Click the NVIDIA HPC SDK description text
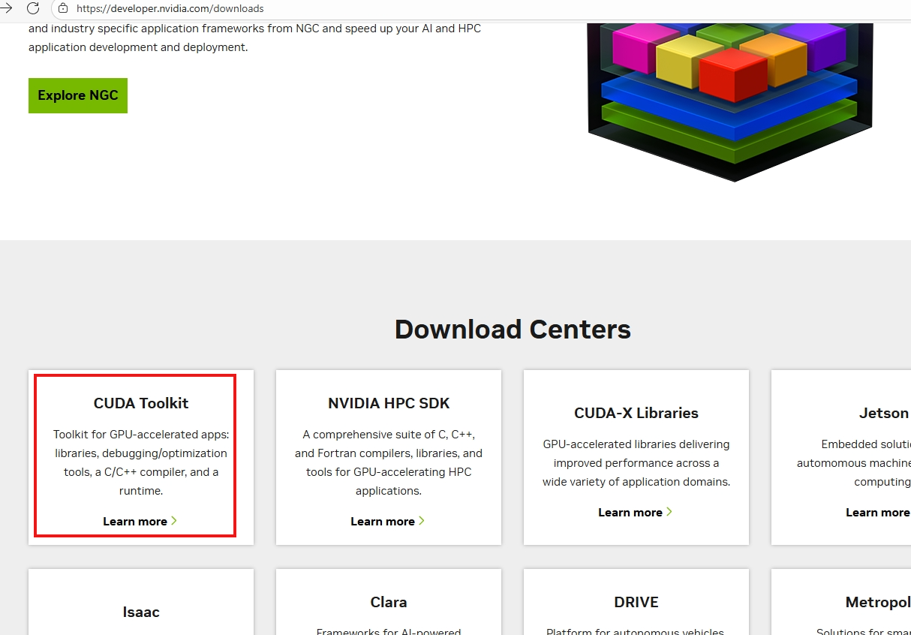Viewport: 911px width, 635px height. click(x=389, y=462)
